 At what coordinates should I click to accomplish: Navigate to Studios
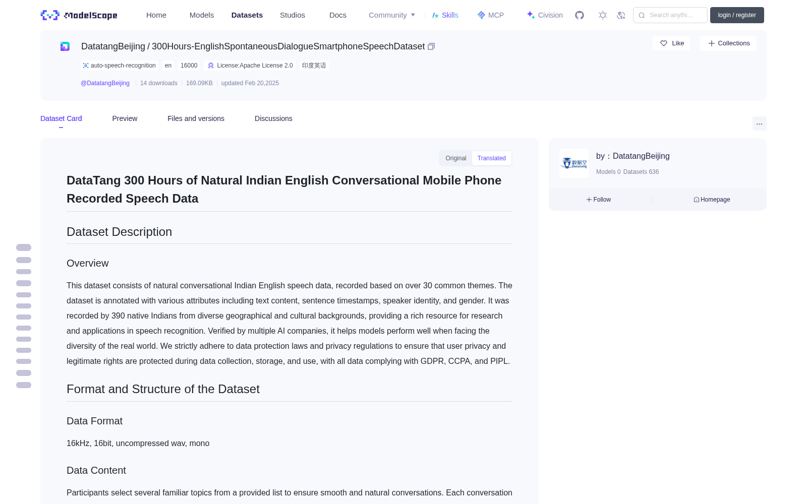pos(293,15)
